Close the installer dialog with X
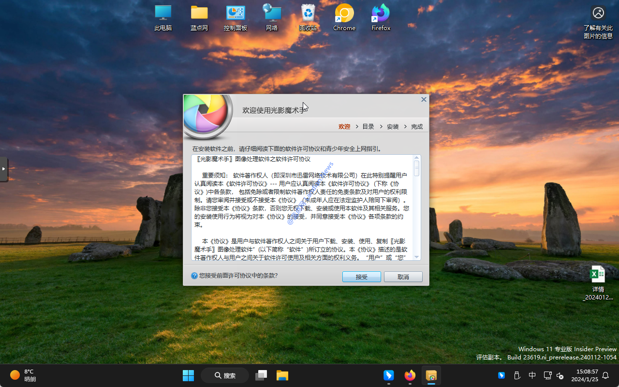The height and width of the screenshot is (387, 619). [424, 99]
